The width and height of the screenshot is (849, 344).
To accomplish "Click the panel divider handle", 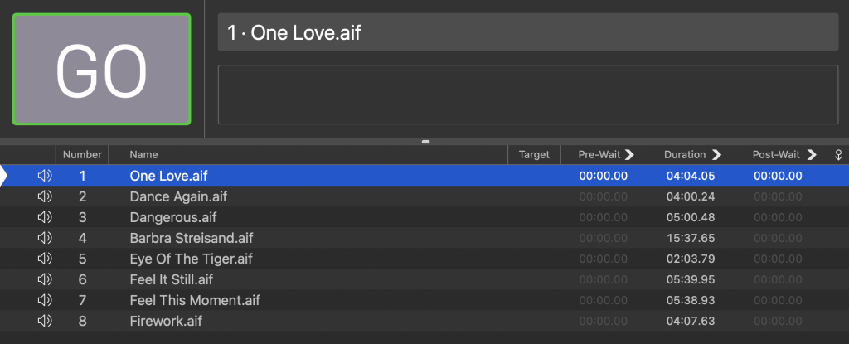I will (425, 142).
